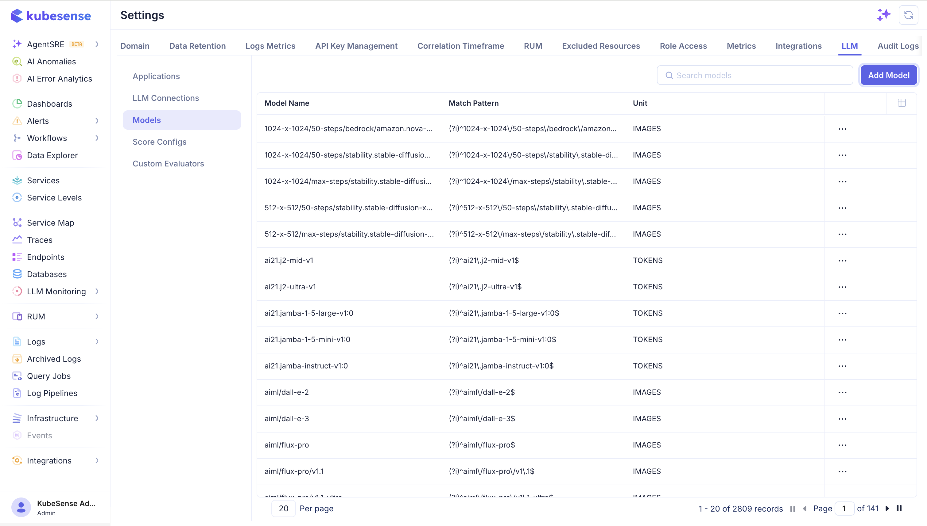Jump to last page in pagination
The image size is (927, 526).
(x=899, y=508)
